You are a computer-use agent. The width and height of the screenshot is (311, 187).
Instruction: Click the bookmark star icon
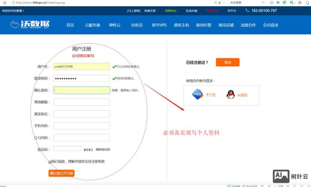(x=5, y=3)
